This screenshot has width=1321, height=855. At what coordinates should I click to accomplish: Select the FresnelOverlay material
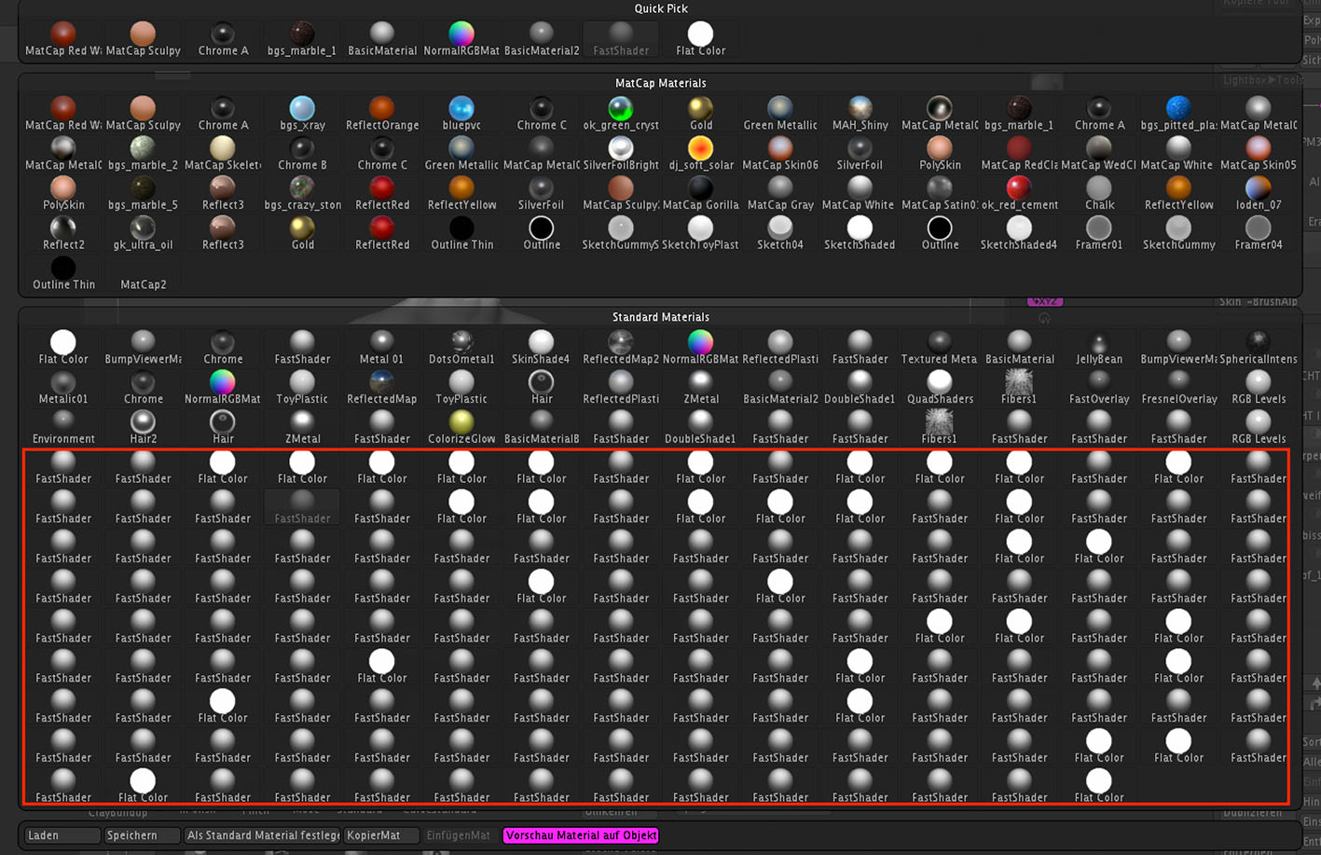[x=1178, y=384]
